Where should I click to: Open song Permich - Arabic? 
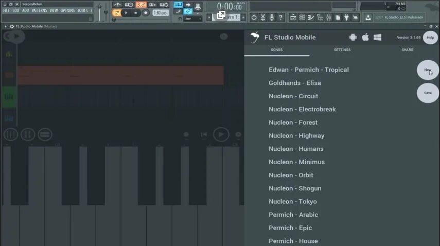tap(293, 215)
